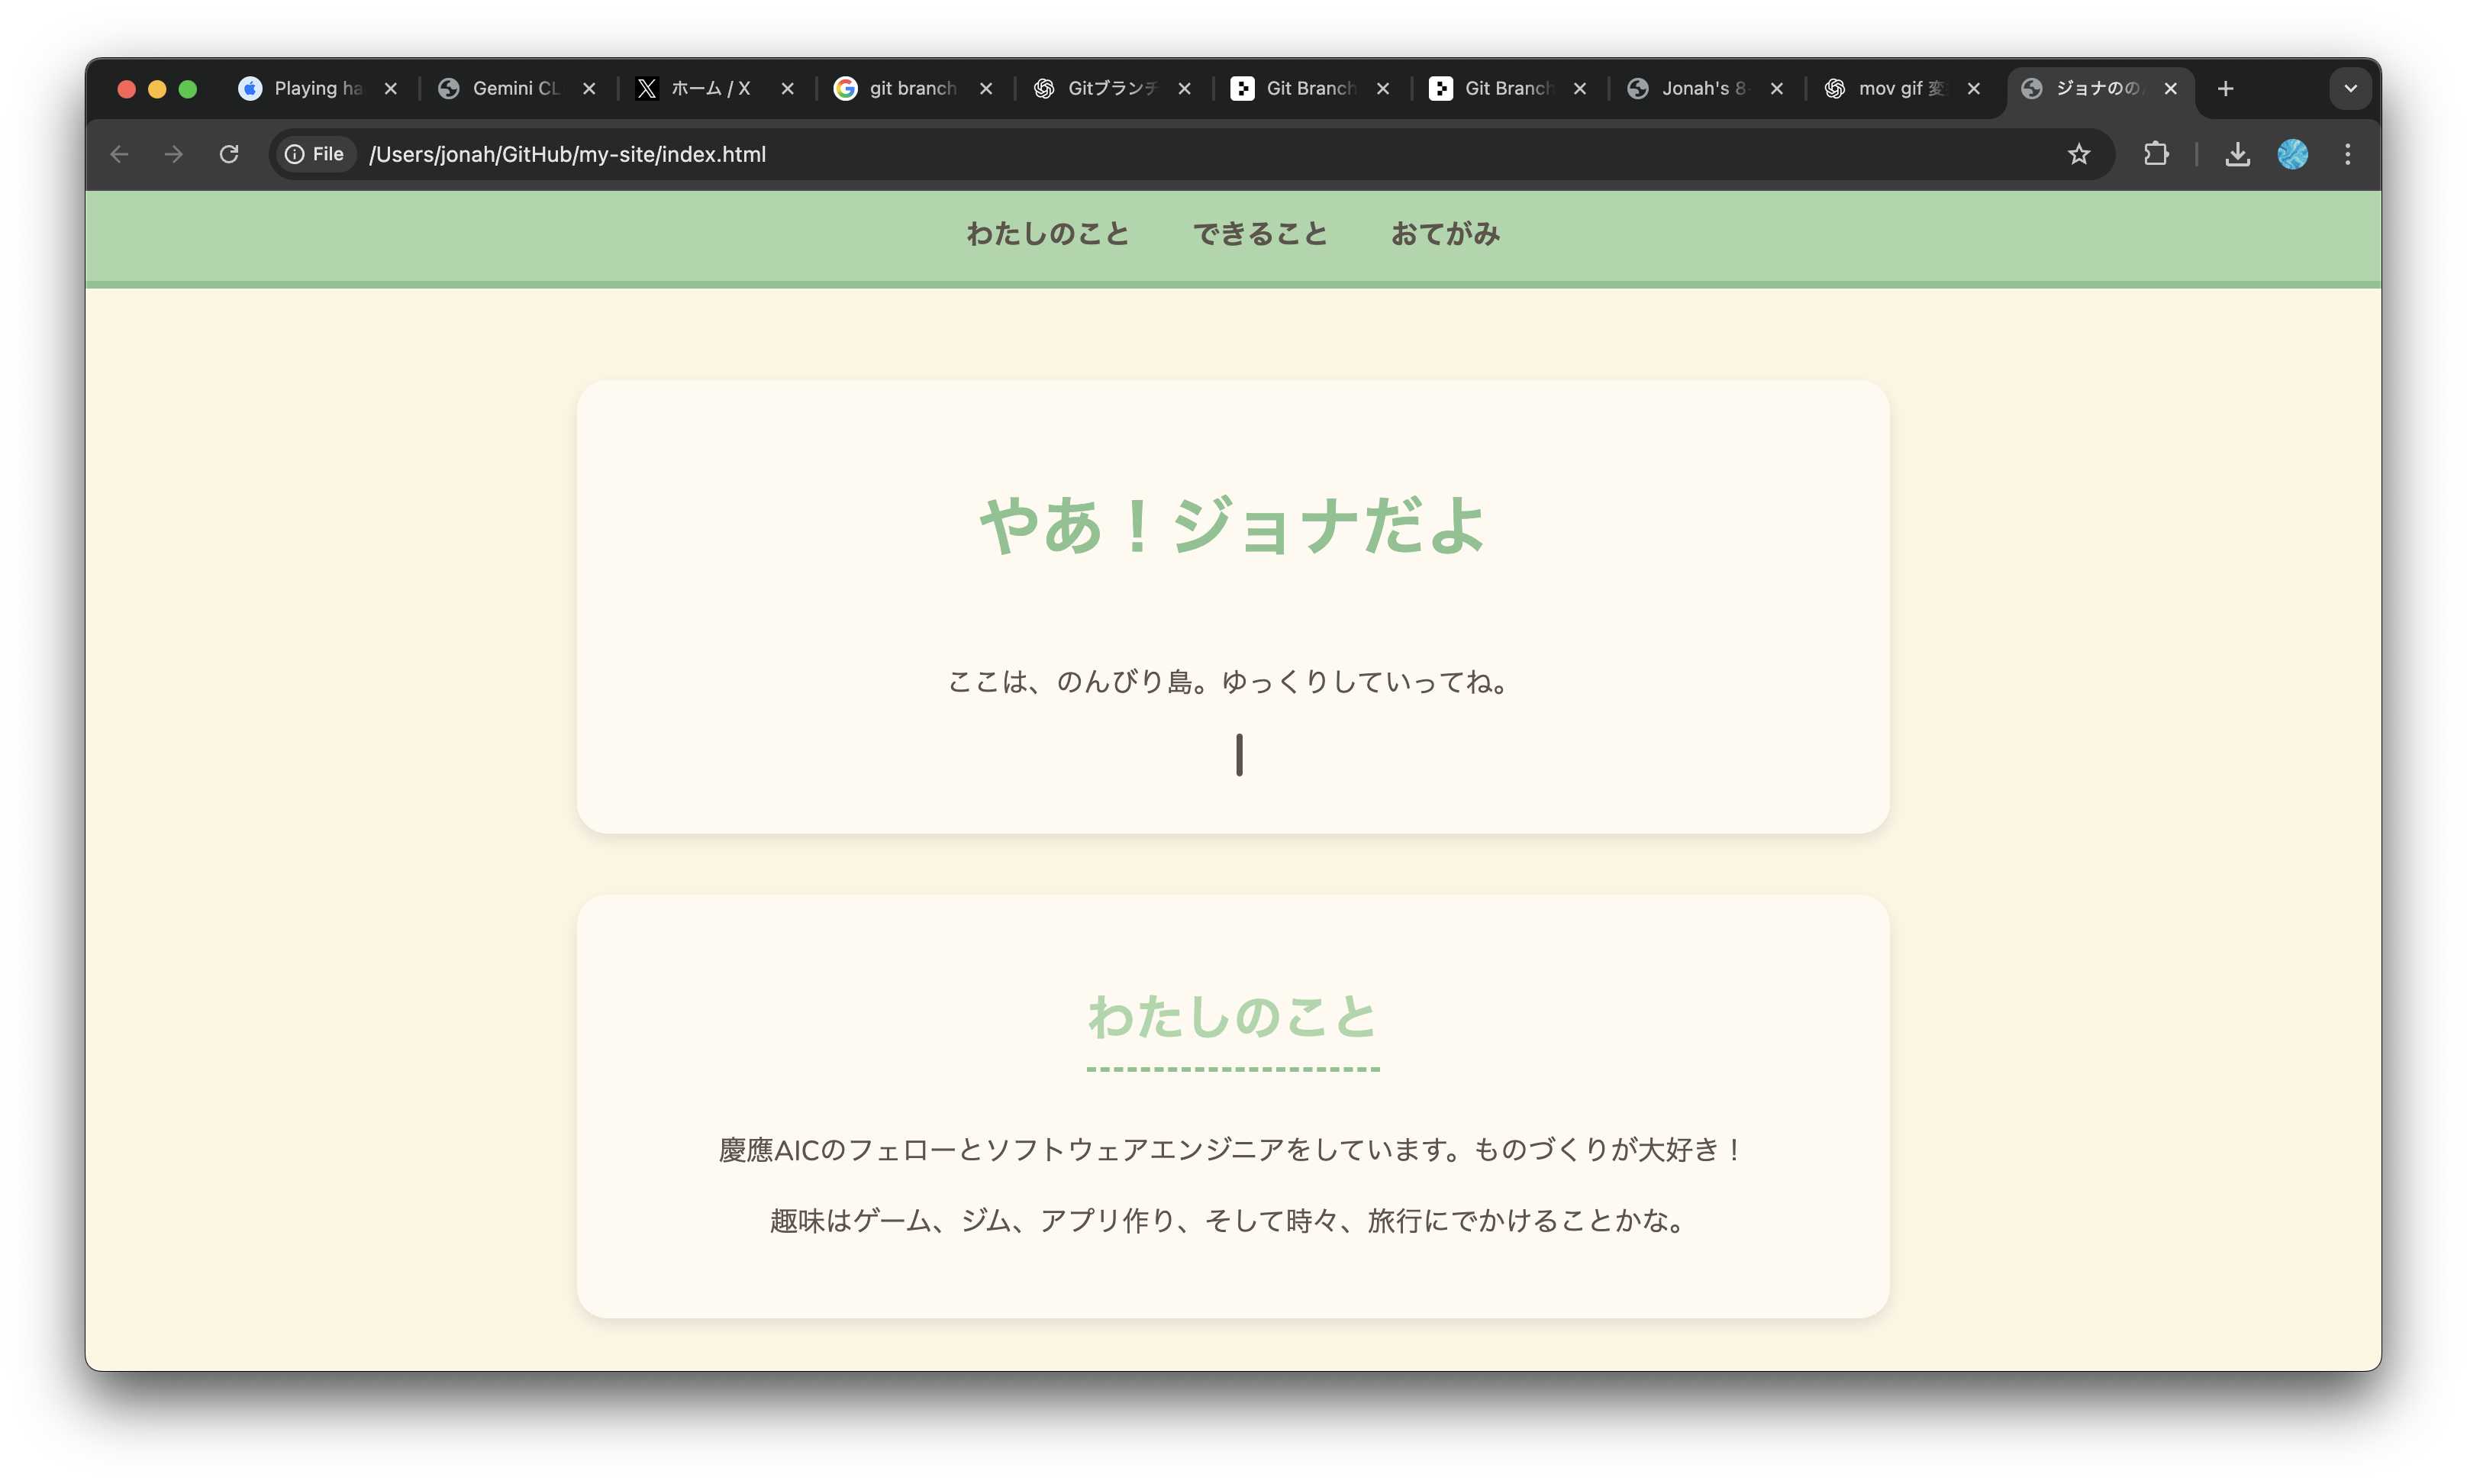This screenshot has height=1484, width=2467.
Task: Expand the tab search dropdown arrow
Action: [x=2350, y=89]
